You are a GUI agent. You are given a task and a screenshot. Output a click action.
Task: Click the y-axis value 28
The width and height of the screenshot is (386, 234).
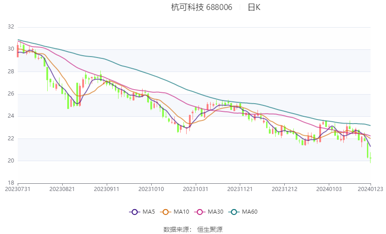11,72
